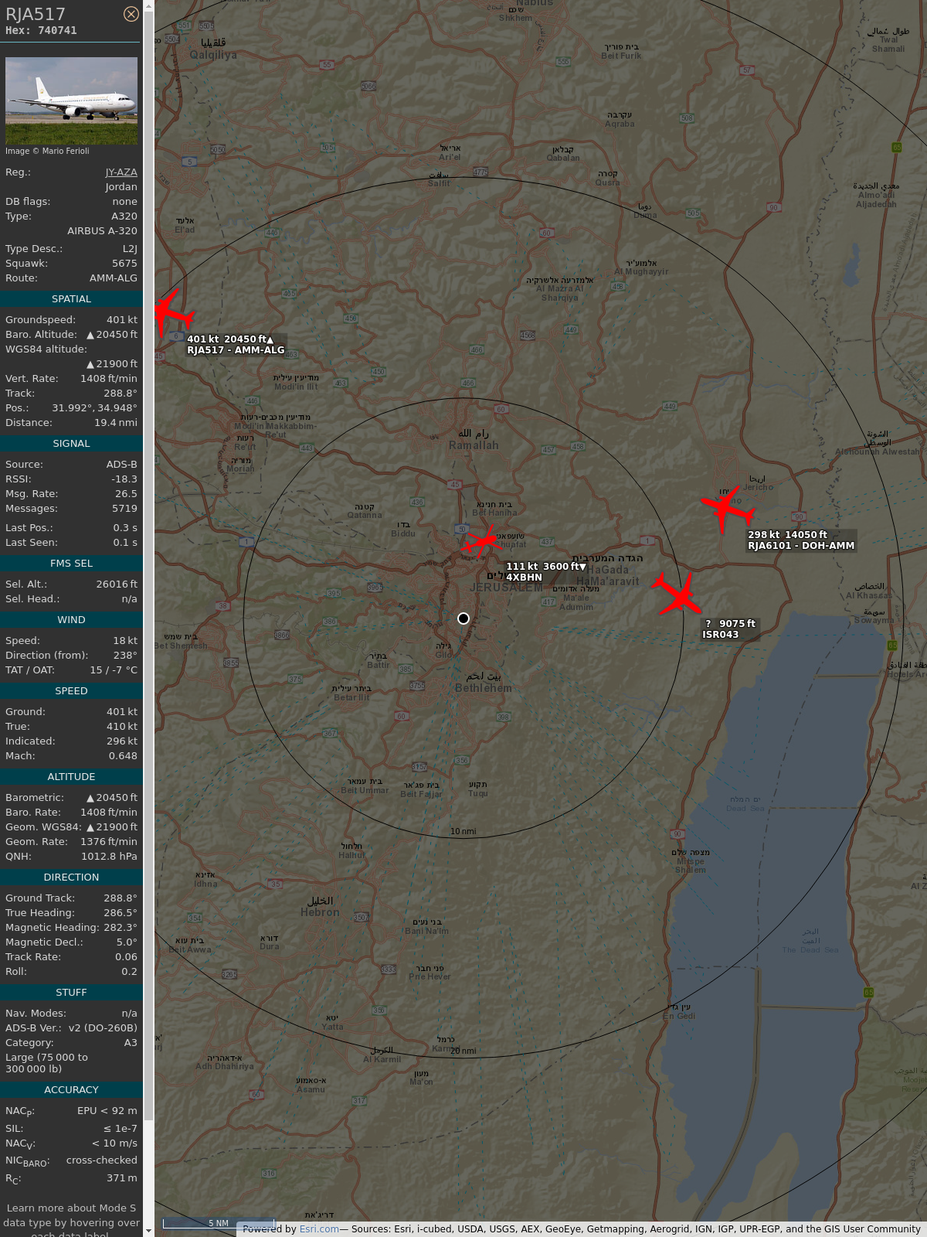Close the RJA517 aircraft info panel

click(131, 14)
